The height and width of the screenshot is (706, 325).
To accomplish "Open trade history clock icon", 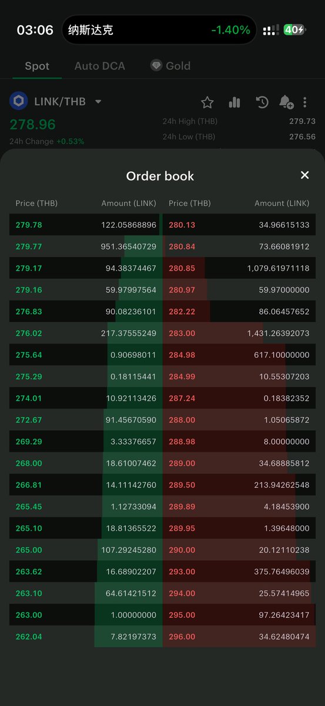I will pos(262,102).
